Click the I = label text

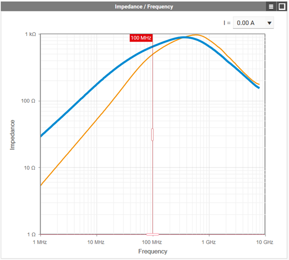pyautogui.click(x=227, y=23)
